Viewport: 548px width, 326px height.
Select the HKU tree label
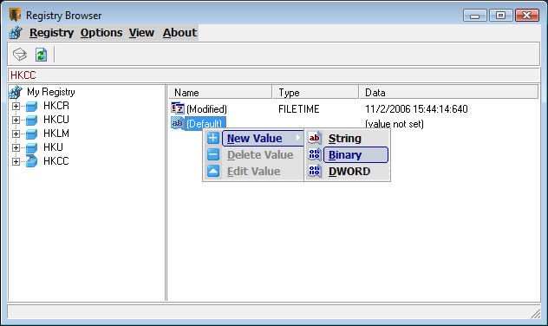(x=53, y=147)
